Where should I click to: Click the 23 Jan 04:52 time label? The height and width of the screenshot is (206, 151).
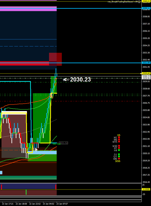pyautogui.click(x=48, y=204)
